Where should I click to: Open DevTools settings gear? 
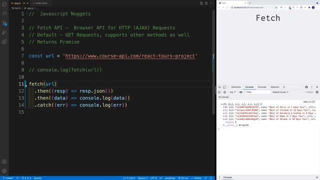(306, 87)
